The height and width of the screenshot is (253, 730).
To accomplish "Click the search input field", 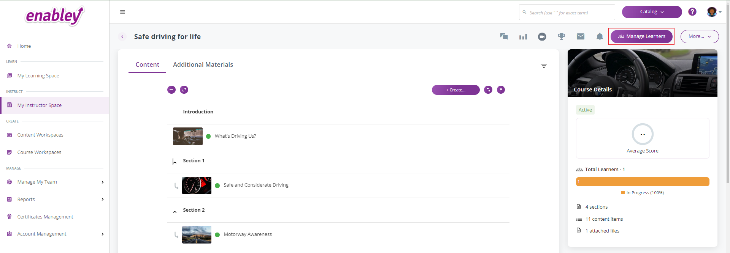I will 567,12.
